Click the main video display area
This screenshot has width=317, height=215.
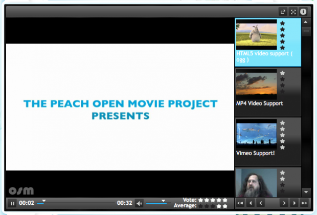click(120, 107)
